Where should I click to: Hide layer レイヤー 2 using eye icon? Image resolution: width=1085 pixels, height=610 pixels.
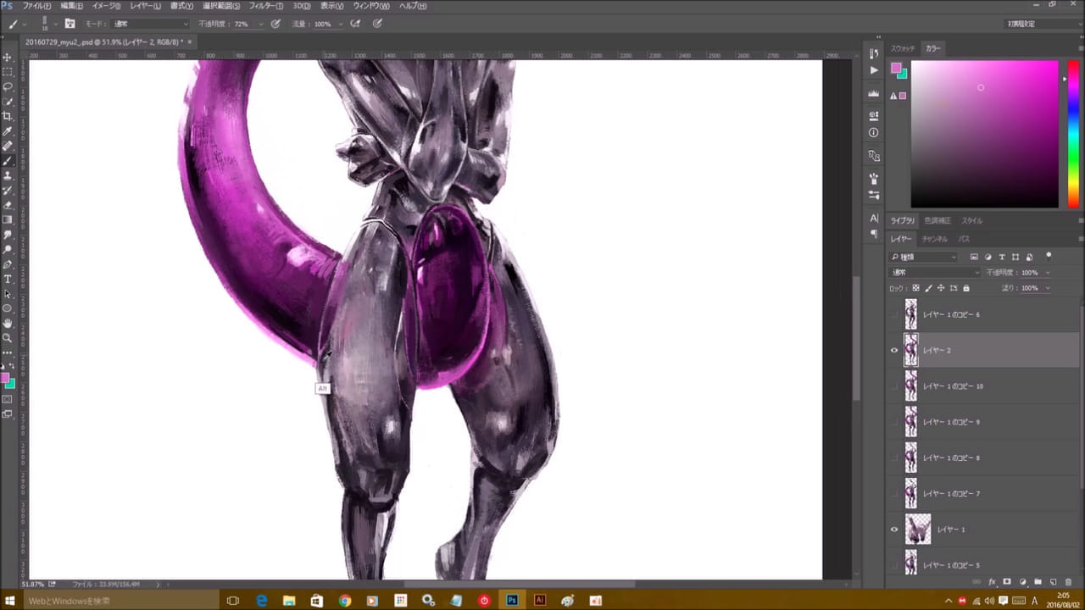[x=893, y=350]
